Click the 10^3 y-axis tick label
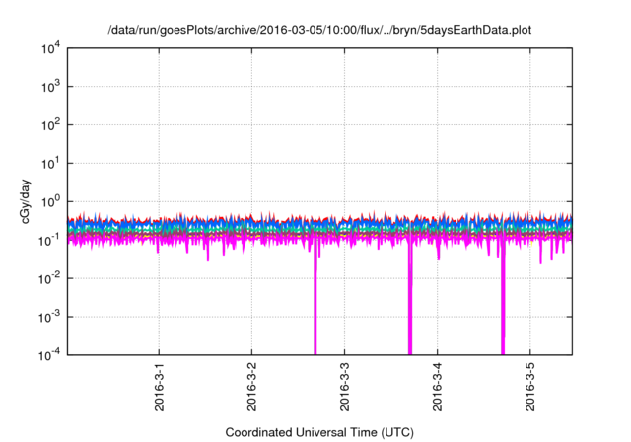 50,86
